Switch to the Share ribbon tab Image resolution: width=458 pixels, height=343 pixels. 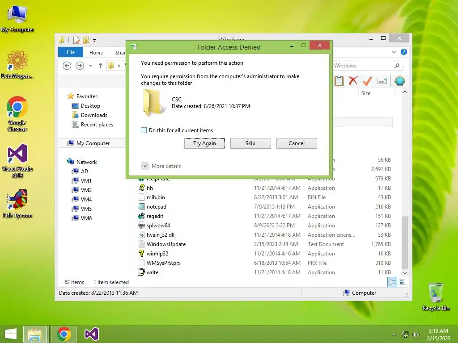[120, 53]
